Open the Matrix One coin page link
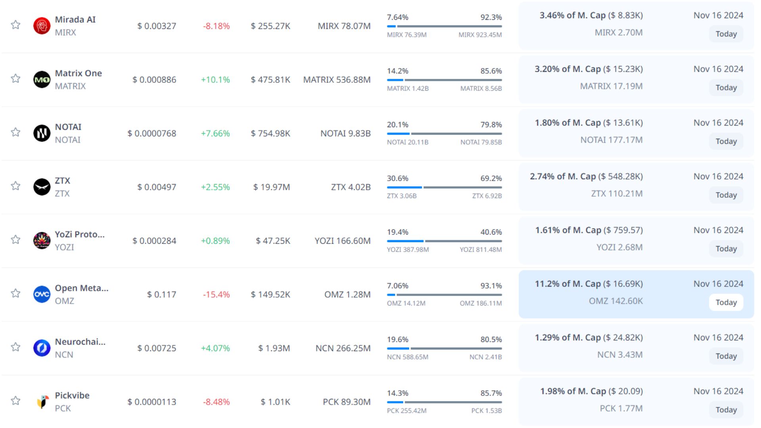Viewport: 761px width, 428px height. [x=78, y=73]
